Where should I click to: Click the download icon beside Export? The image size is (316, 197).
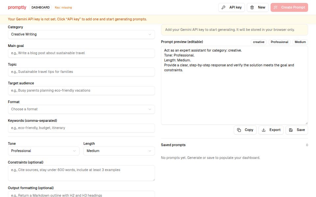[x=264, y=130]
